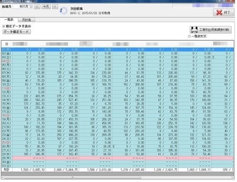
Task: Open データ修正モード button
Action: click(17, 32)
